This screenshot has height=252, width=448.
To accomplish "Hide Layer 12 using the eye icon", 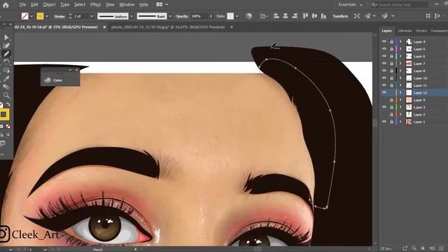I will [x=384, y=92].
